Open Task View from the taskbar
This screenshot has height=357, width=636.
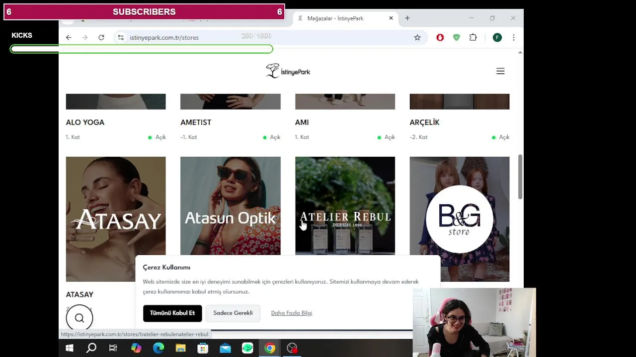click(x=113, y=348)
